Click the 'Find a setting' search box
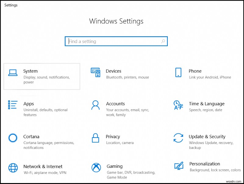Viewport: 244px width, 184px height. 116,41
